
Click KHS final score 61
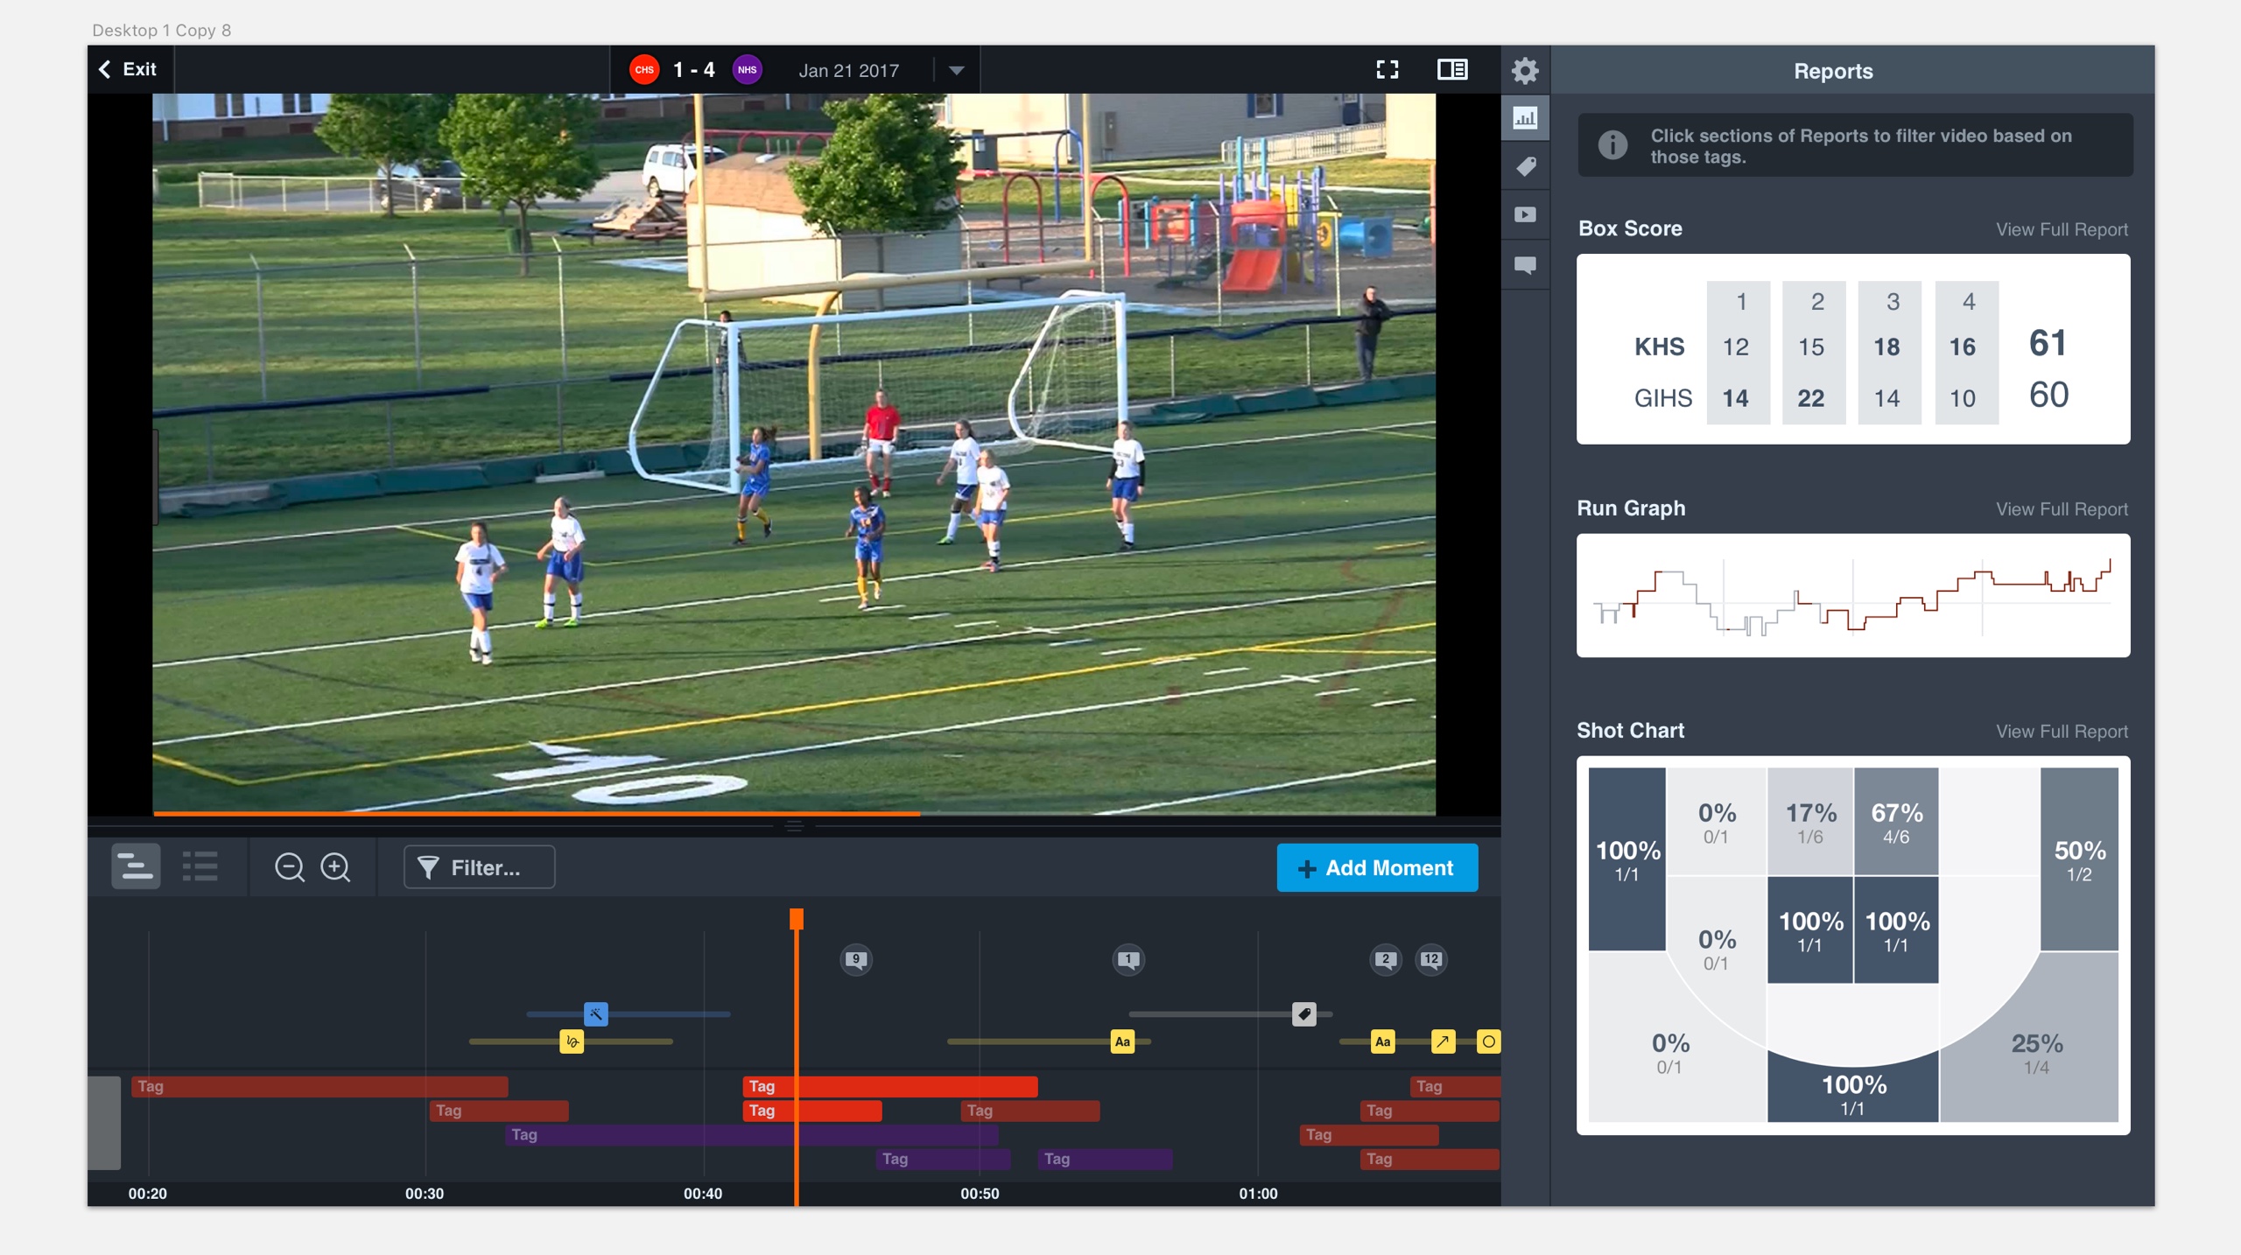[2048, 343]
